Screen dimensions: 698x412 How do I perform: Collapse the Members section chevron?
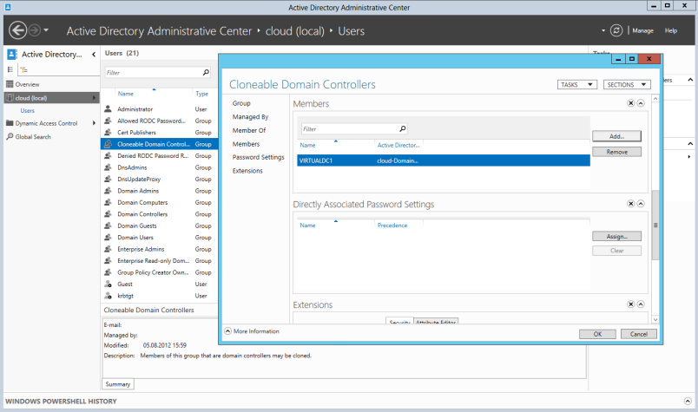pos(641,103)
